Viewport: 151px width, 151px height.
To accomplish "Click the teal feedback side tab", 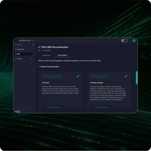I will (x=137, y=78).
